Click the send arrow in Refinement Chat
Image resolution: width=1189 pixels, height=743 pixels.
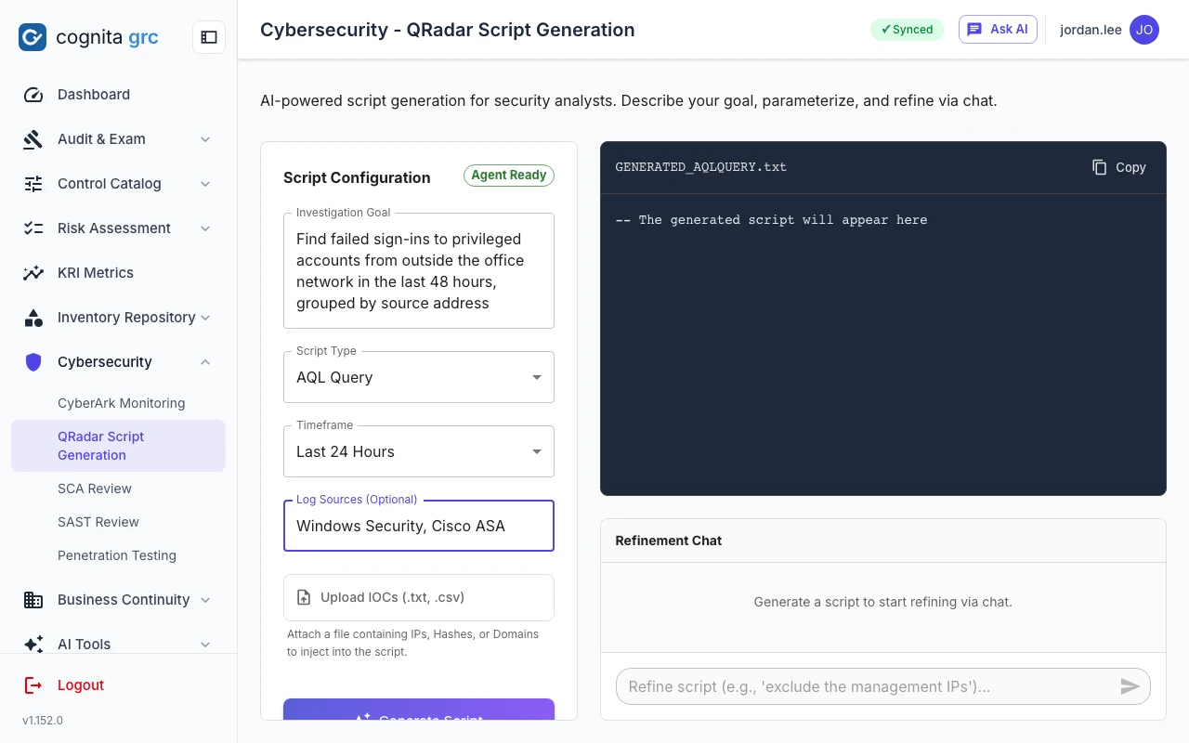[x=1130, y=686]
